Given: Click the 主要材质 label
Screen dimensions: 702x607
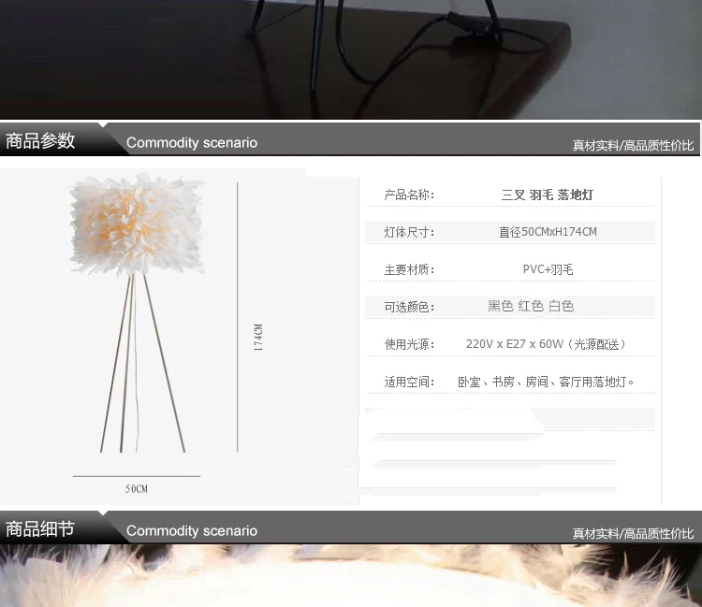Looking at the screenshot, I should click(409, 269).
